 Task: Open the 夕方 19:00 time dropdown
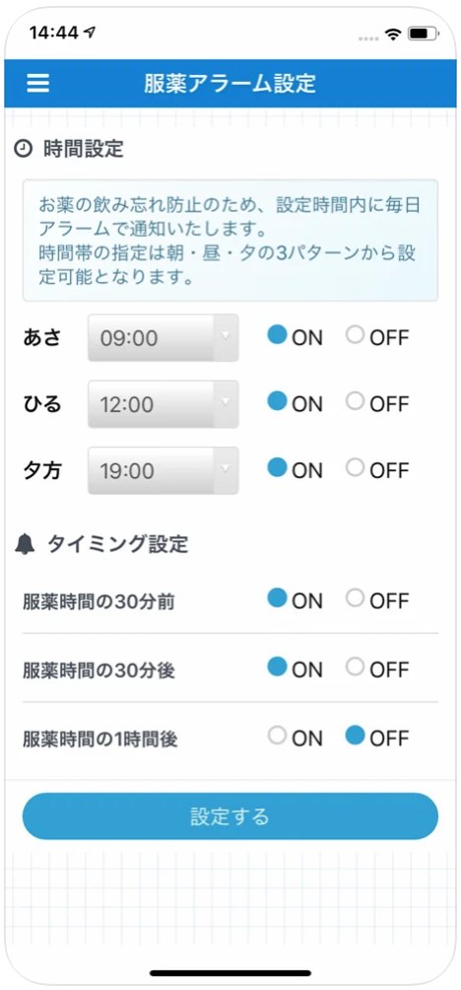point(163,470)
